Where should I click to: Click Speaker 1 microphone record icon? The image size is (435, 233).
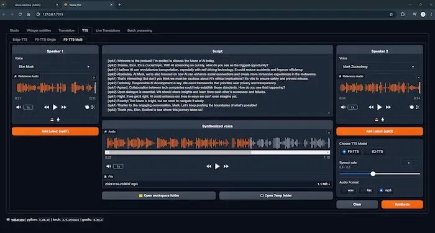[x=58, y=120]
